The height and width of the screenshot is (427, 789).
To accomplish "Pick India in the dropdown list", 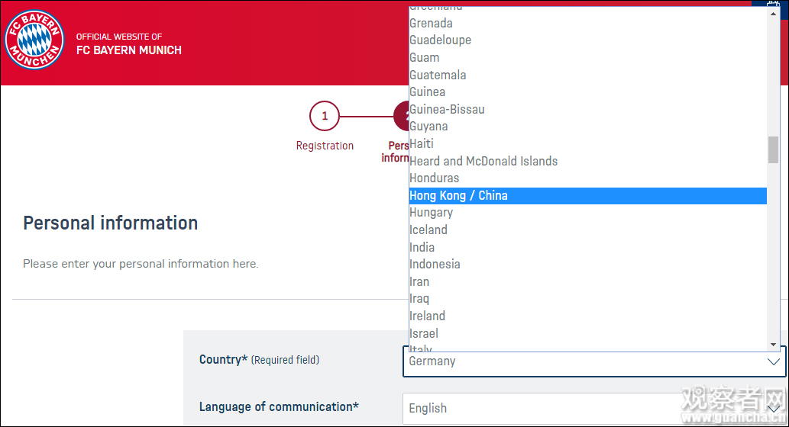I will coord(422,247).
